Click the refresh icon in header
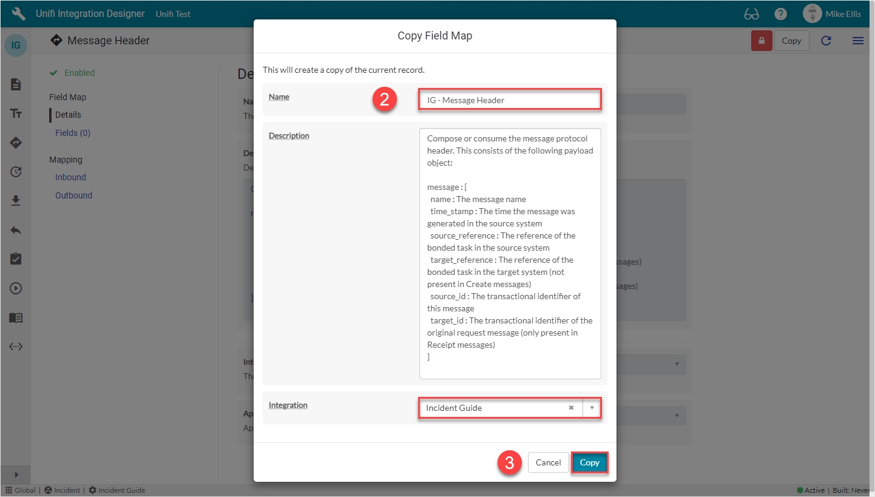This screenshot has width=875, height=497. click(x=826, y=41)
